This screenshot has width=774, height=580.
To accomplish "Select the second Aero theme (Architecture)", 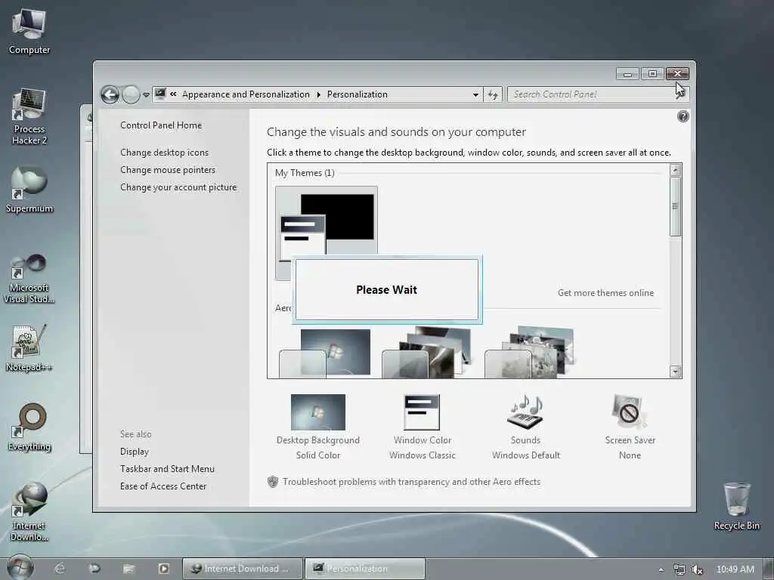I will pos(428,352).
